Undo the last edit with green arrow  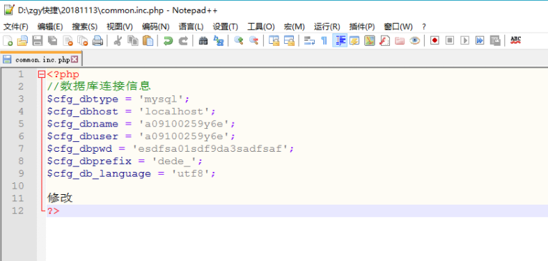[168, 40]
